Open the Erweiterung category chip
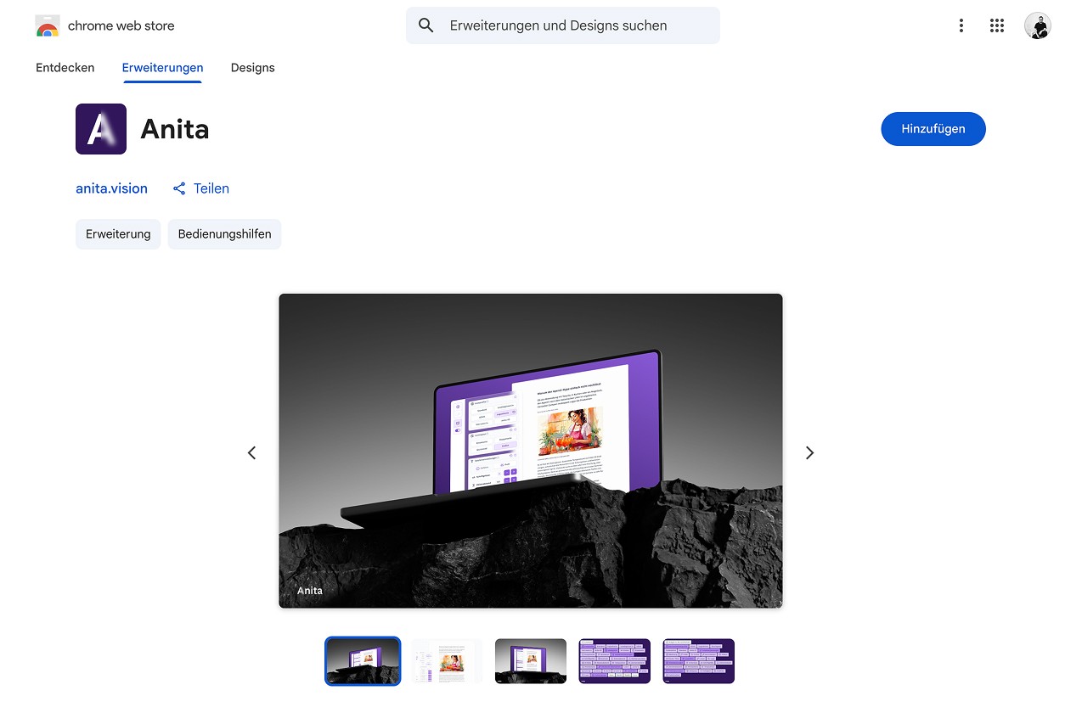 point(118,234)
